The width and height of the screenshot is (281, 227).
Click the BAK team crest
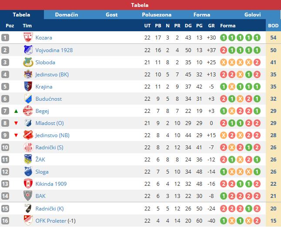pos(28,196)
